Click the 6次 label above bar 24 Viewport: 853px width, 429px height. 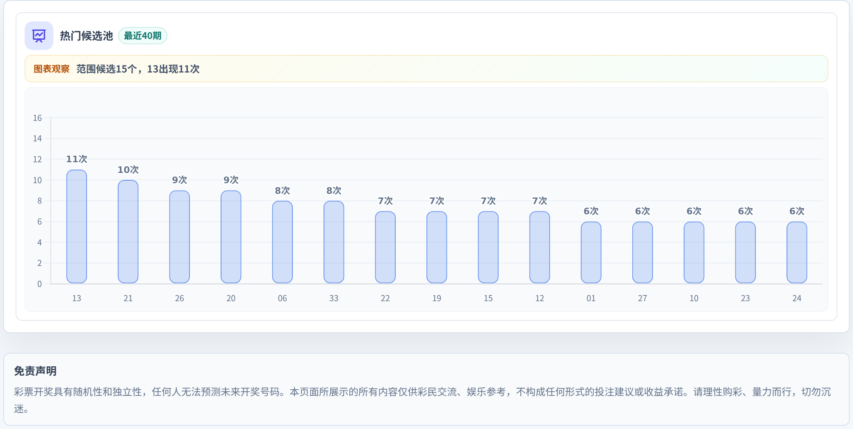(x=797, y=211)
